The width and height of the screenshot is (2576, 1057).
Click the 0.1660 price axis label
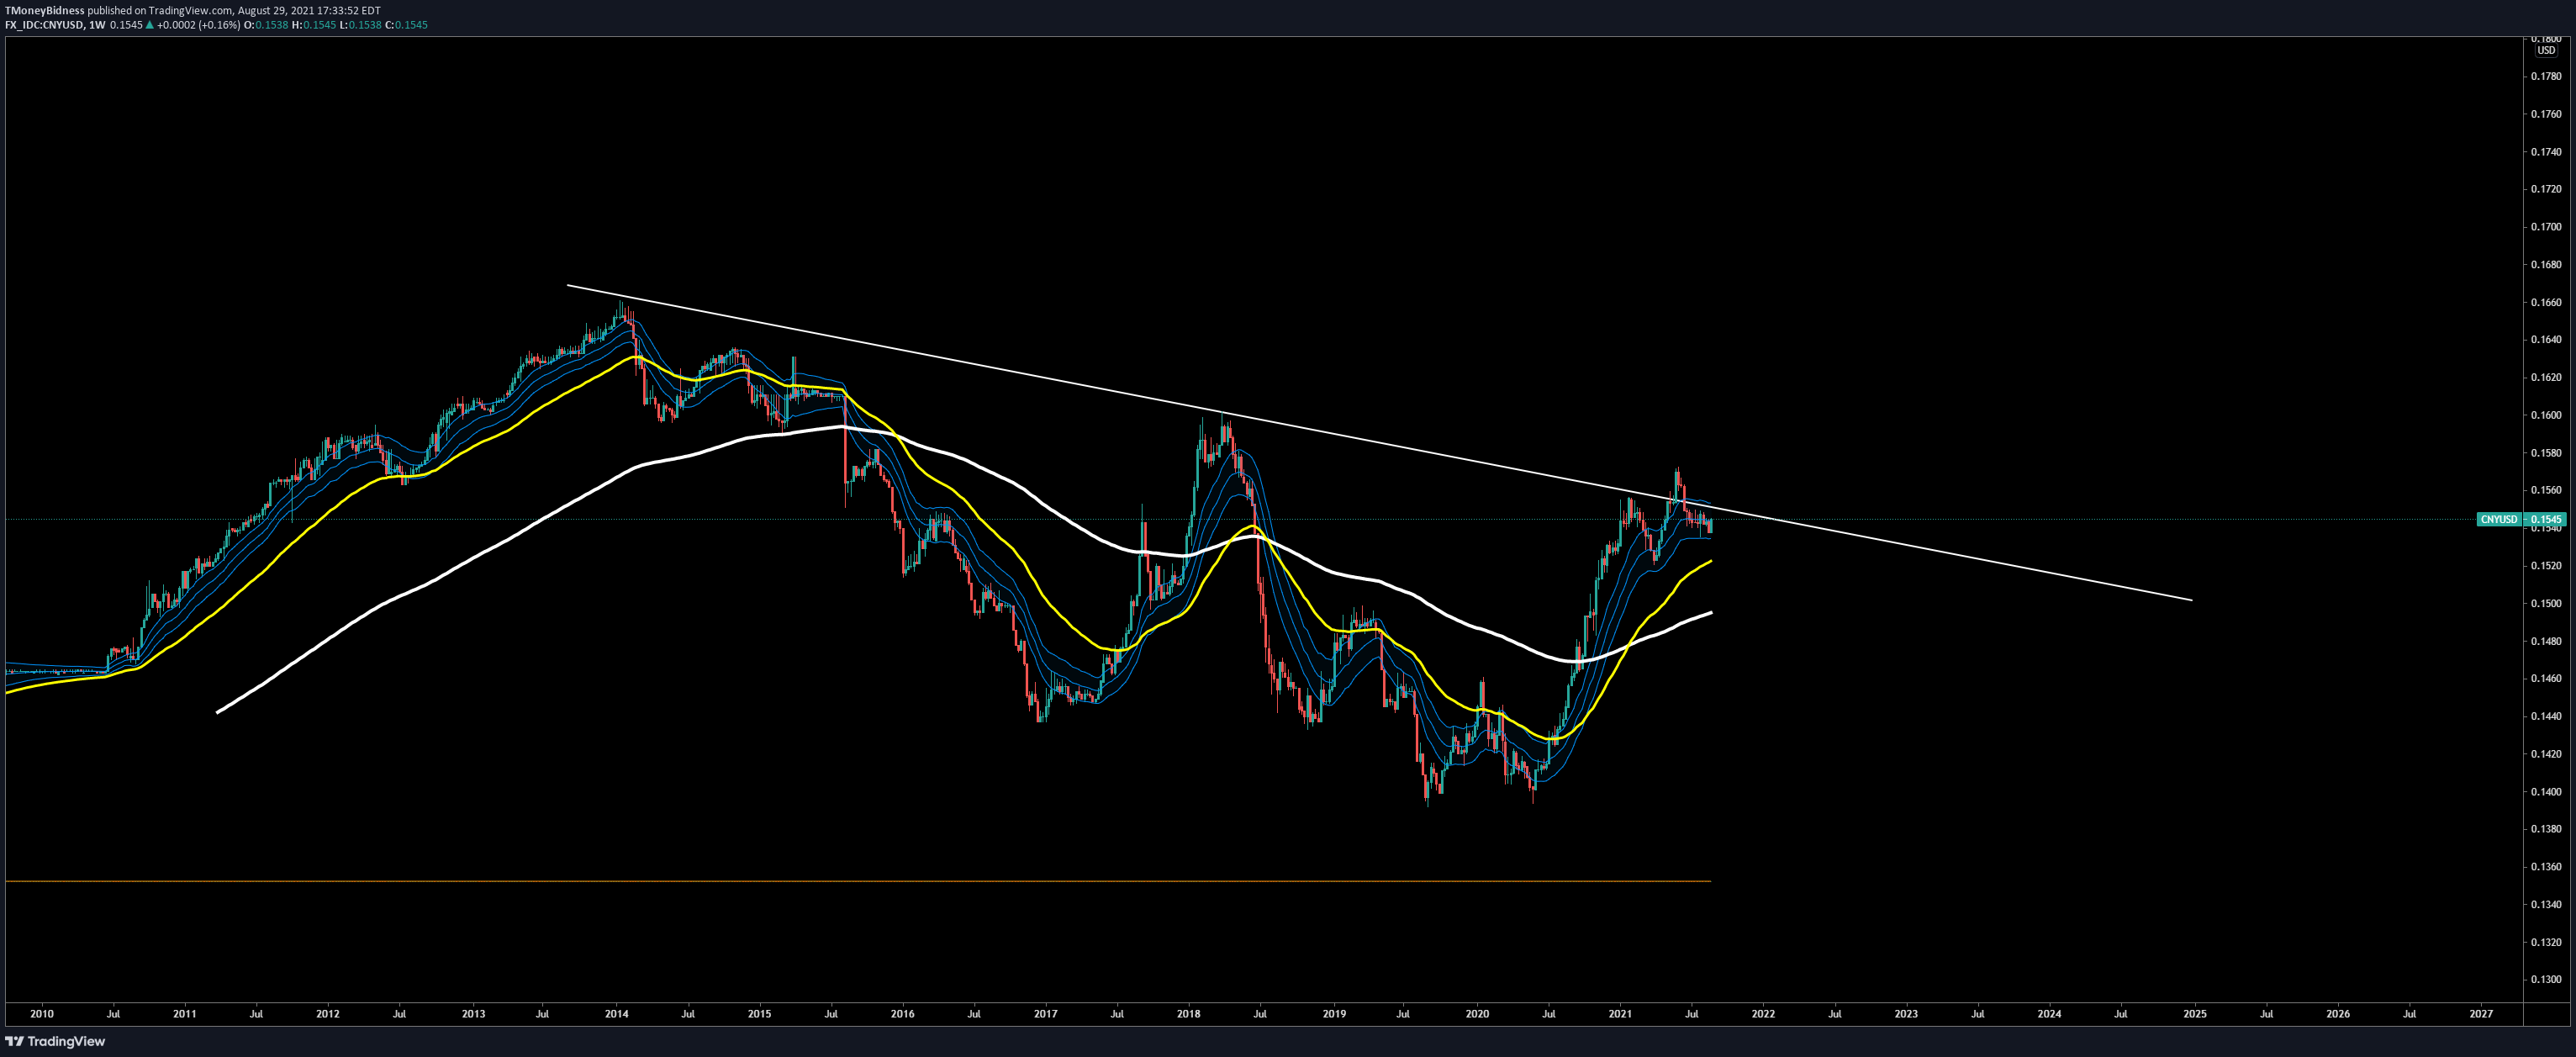(2546, 302)
